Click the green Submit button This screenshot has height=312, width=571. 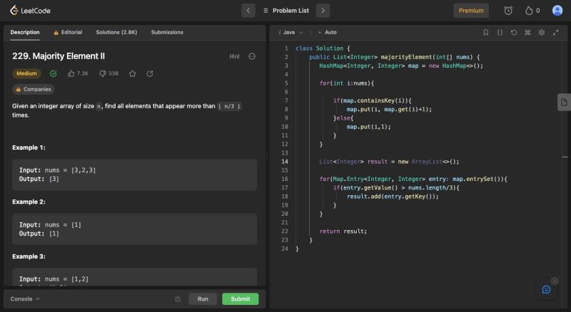click(240, 299)
